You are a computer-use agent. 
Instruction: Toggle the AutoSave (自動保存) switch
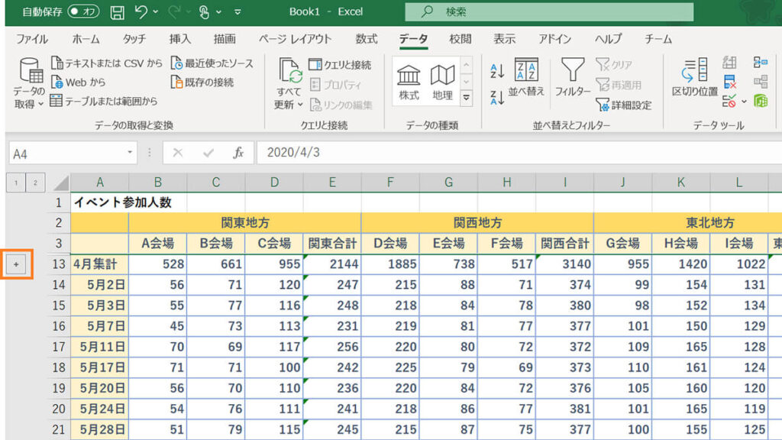click(83, 11)
